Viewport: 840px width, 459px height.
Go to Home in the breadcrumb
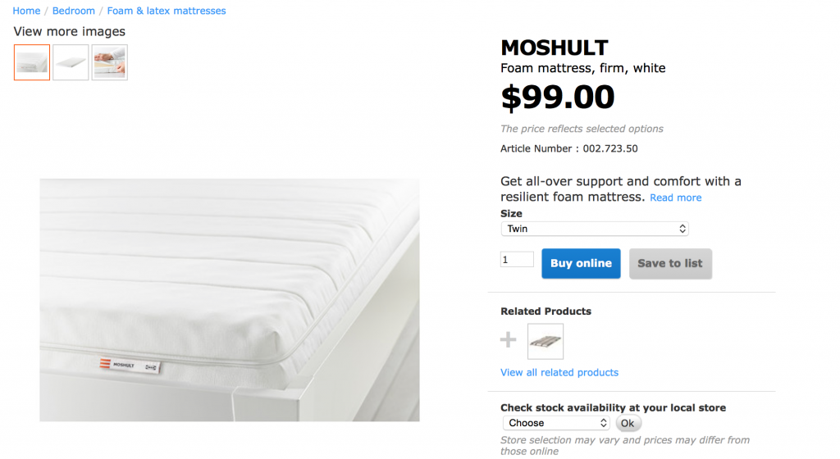(x=26, y=11)
